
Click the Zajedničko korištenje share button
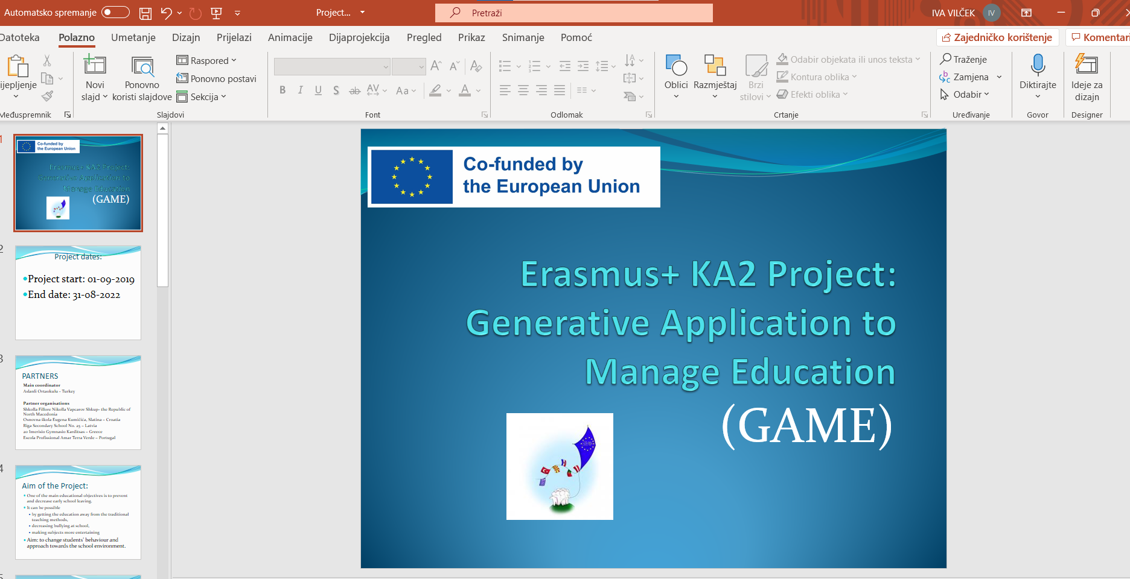point(998,37)
